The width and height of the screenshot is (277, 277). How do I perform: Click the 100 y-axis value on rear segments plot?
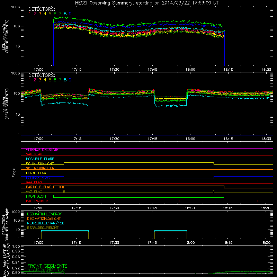(17, 93)
